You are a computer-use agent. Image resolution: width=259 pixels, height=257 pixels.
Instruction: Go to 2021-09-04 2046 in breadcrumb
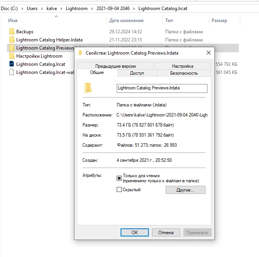tap(113, 9)
